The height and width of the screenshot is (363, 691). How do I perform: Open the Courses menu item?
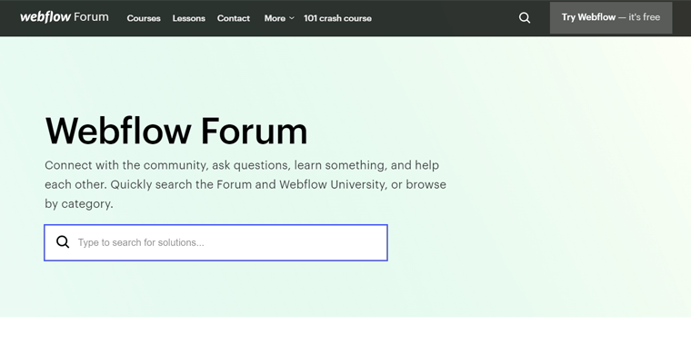coord(144,18)
